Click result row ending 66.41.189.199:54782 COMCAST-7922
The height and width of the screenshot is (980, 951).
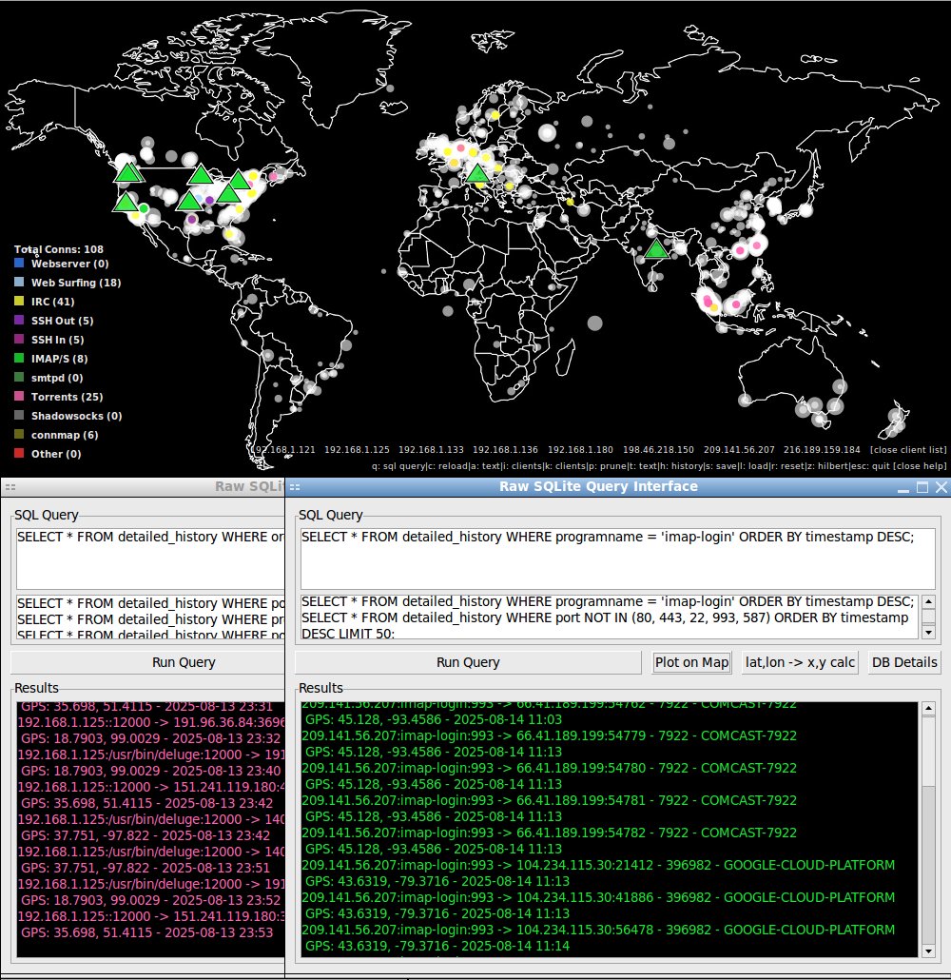click(x=550, y=833)
